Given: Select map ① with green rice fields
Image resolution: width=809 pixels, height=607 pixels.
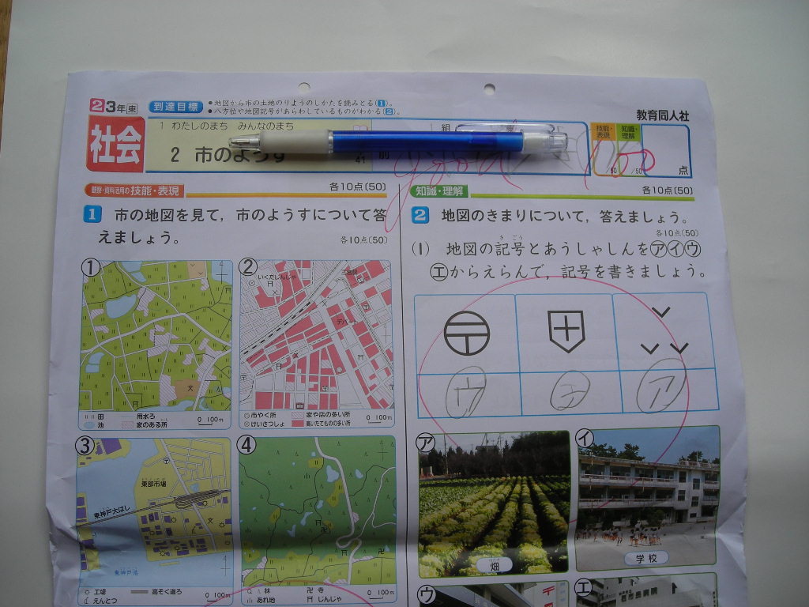Looking at the screenshot, I should tap(156, 336).
